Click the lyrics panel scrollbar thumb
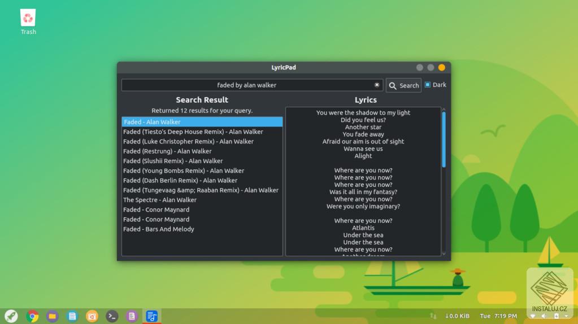 pyautogui.click(x=444, y=139)
